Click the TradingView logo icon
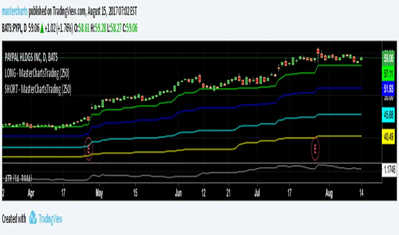The image size is (399, 235). point(33,218)
